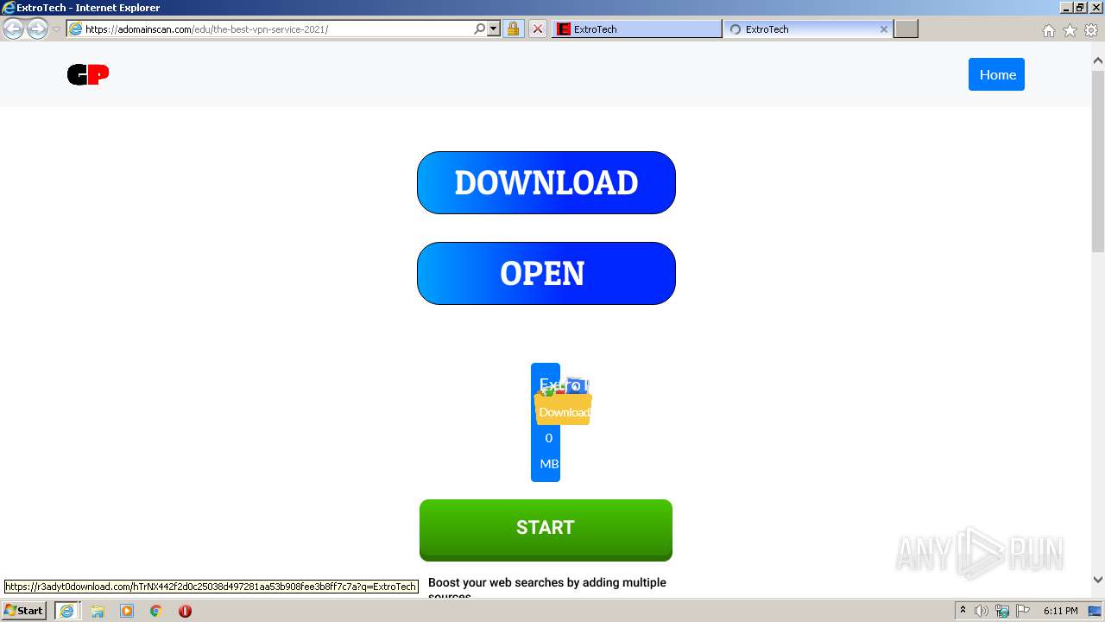Click the security lock icon
The height and width of the screenshot is (622, 1105).
coord(513,29)
